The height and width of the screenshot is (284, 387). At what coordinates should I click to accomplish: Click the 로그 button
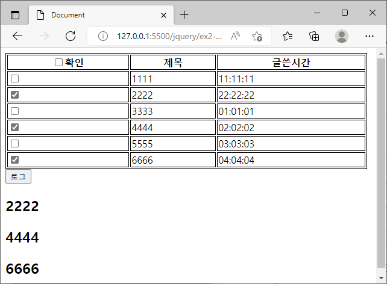[x=18, y=176]
